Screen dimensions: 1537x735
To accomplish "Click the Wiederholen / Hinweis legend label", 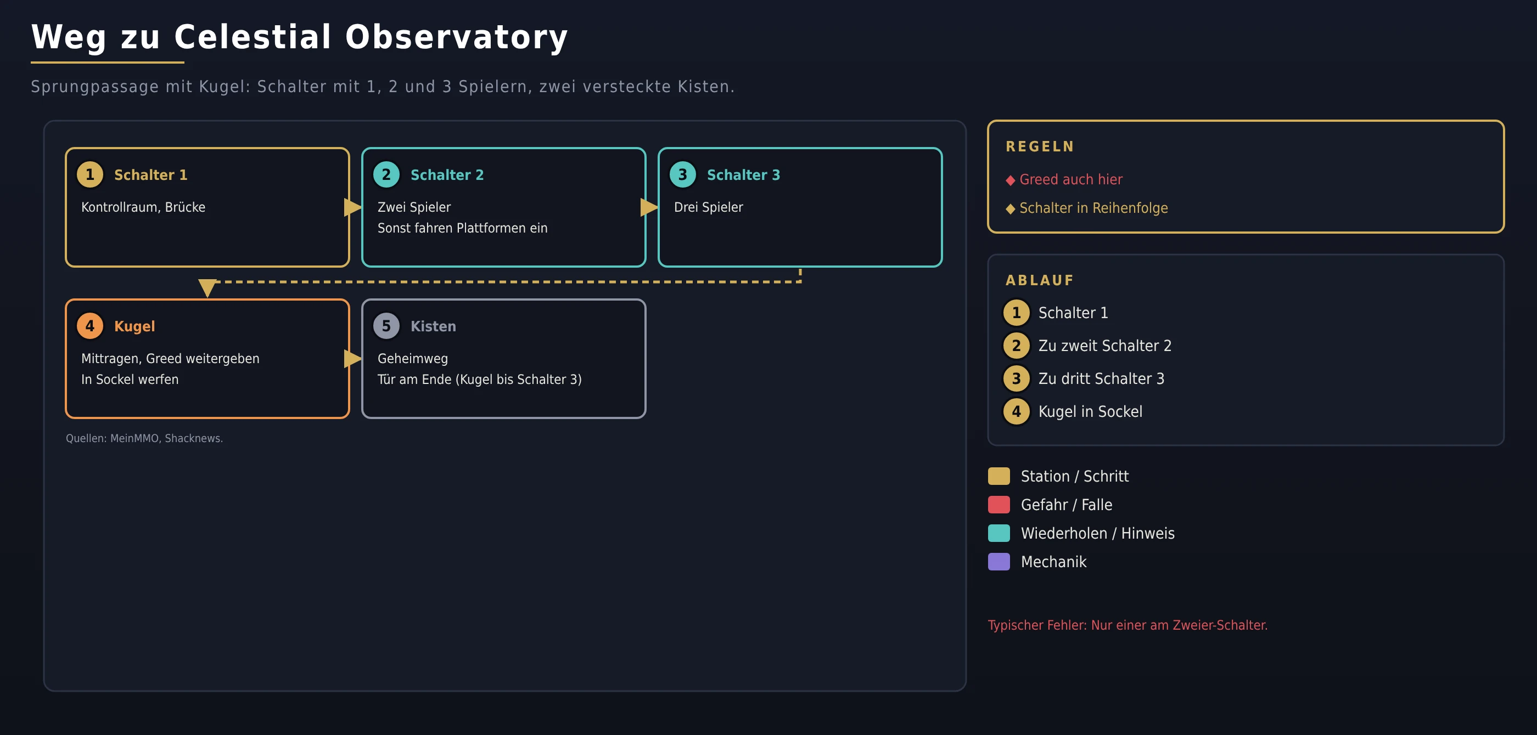I will tap(1097, 534).
